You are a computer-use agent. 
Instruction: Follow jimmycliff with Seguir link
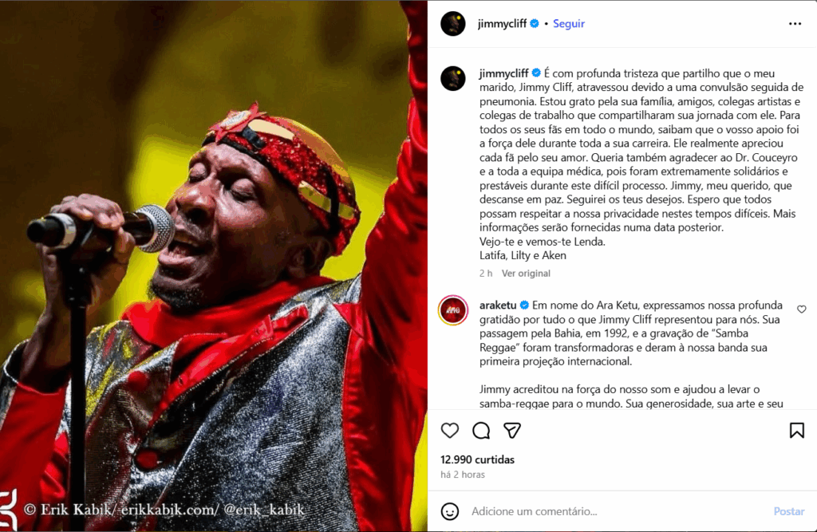[568, 24]
